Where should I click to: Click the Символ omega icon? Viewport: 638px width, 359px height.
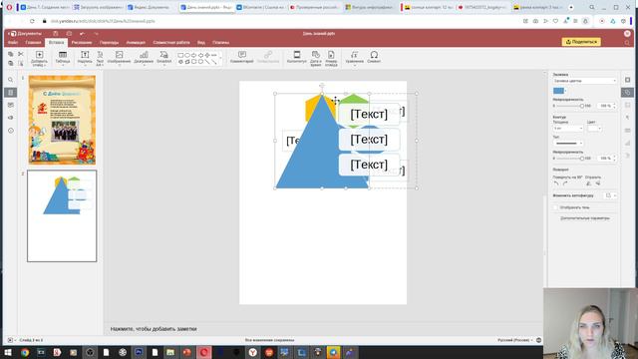coord(374,55)
